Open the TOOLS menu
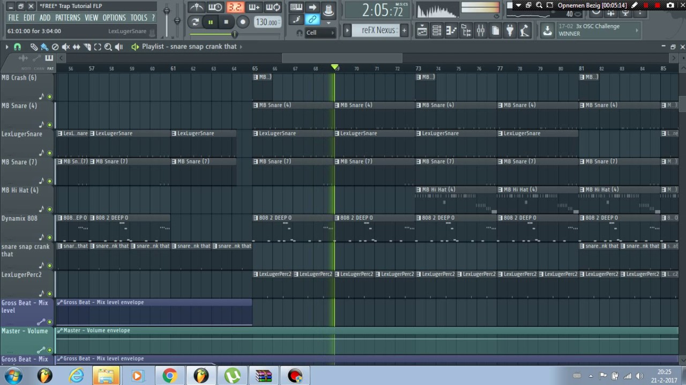The width and height of the screenshot is (686, 385). [x=139, y=18]
